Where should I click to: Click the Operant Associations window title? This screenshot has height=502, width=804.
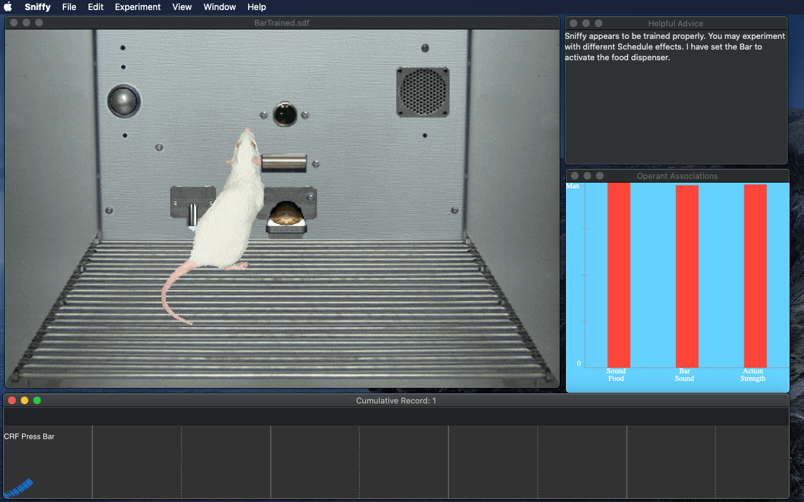pyautogui.click(x=677, y=176)
